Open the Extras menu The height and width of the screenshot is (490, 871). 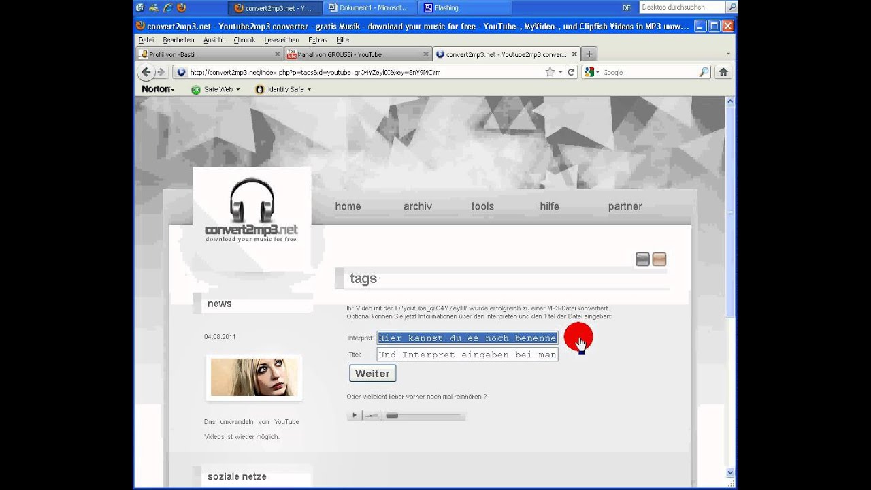pyautogui.click(x=318, y=40)
